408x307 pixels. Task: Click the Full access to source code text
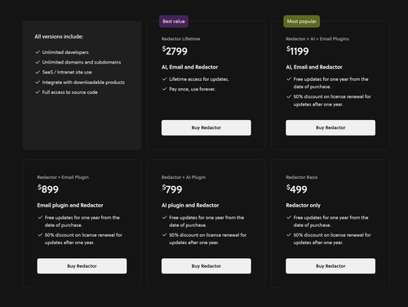(69, 92)
